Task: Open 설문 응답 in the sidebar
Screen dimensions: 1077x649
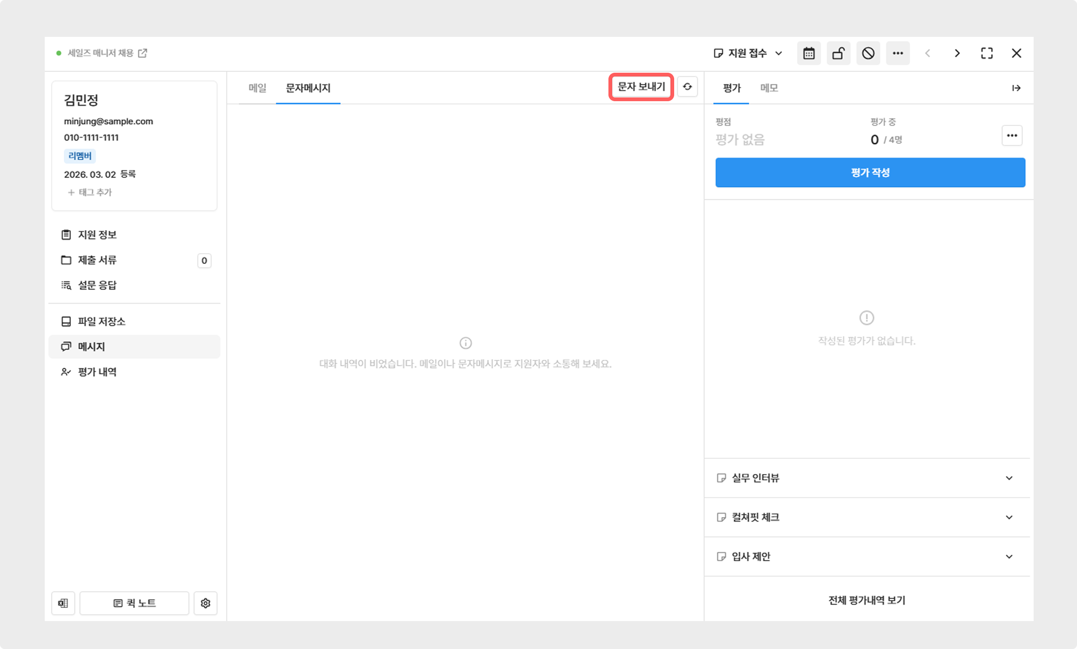Action: click(x=134, y=285)
